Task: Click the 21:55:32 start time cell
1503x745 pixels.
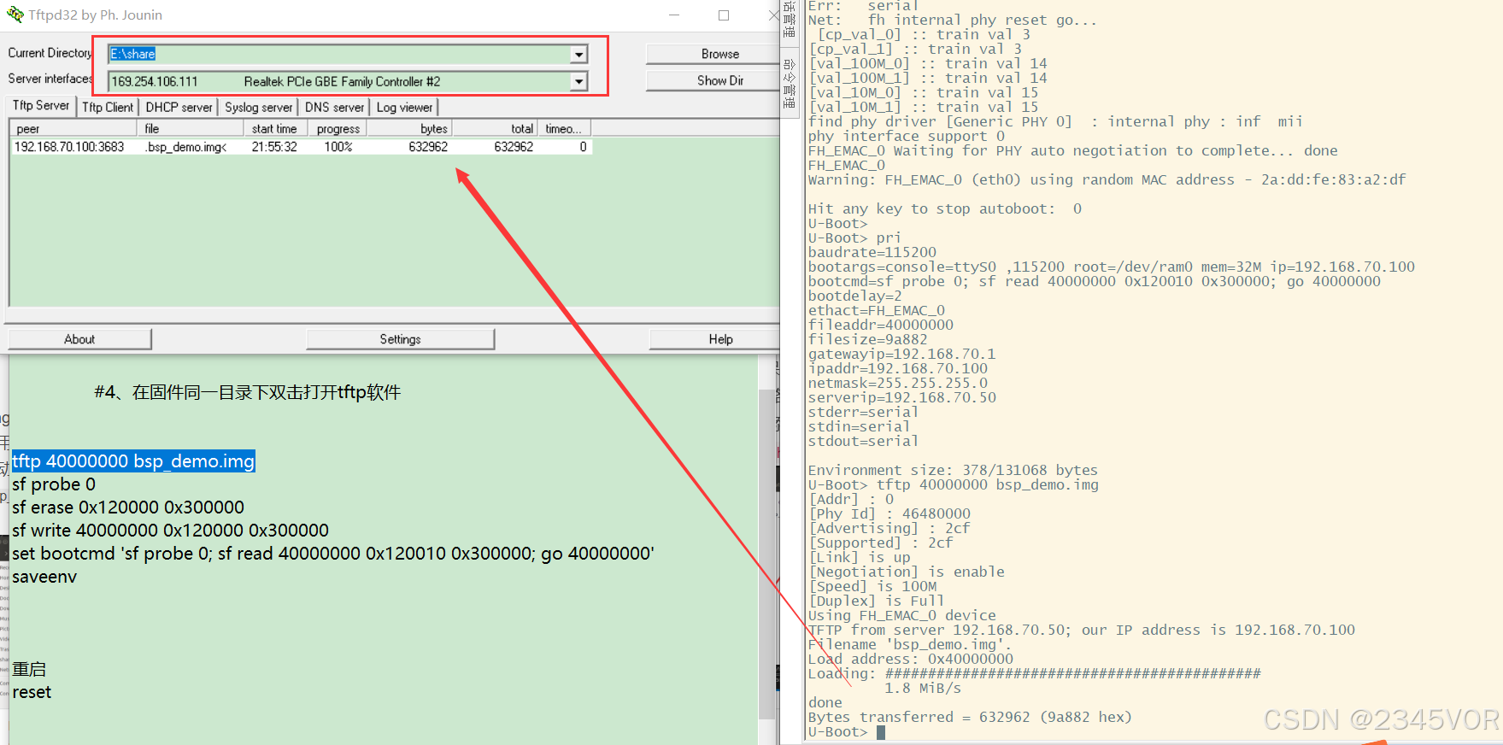Action: click(x=274, y=147)
